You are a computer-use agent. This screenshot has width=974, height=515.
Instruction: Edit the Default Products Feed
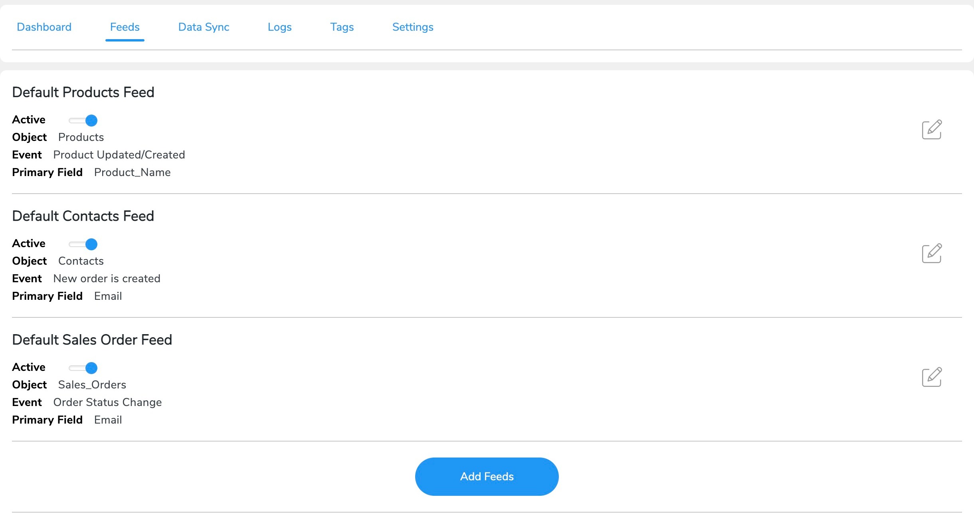pos(932,129)
